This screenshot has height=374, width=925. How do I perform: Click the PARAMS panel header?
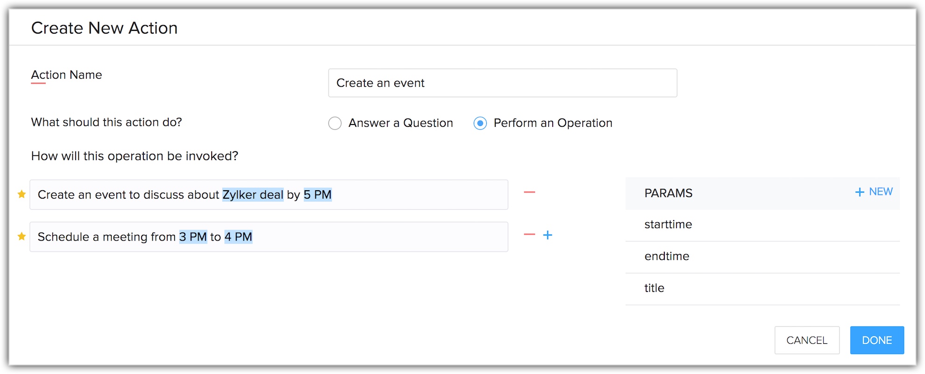point(669,193)
